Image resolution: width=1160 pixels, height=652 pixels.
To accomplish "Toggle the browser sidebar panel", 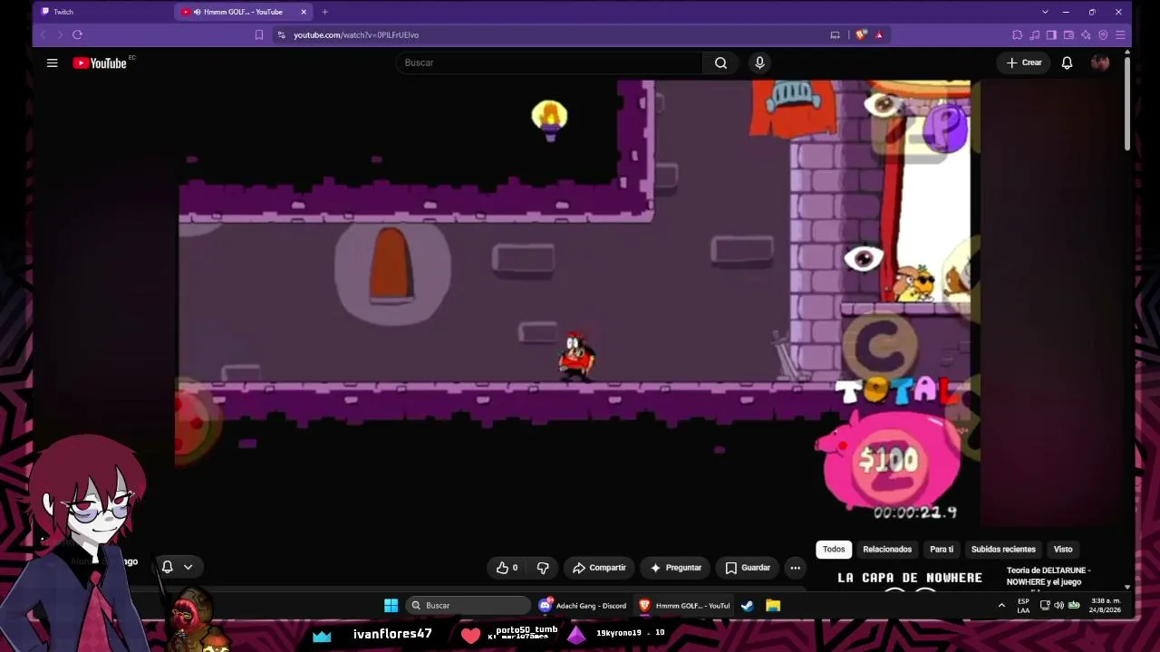I will click(1051, 34).
